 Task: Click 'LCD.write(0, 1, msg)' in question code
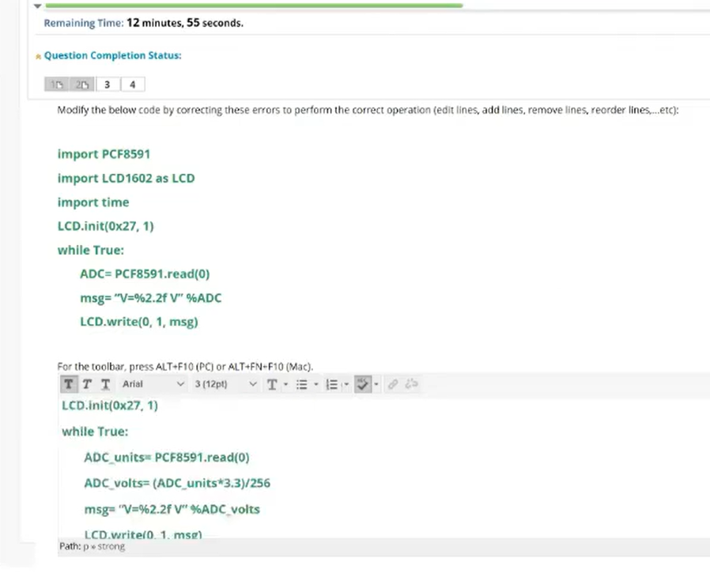click(x=139, y=322)
